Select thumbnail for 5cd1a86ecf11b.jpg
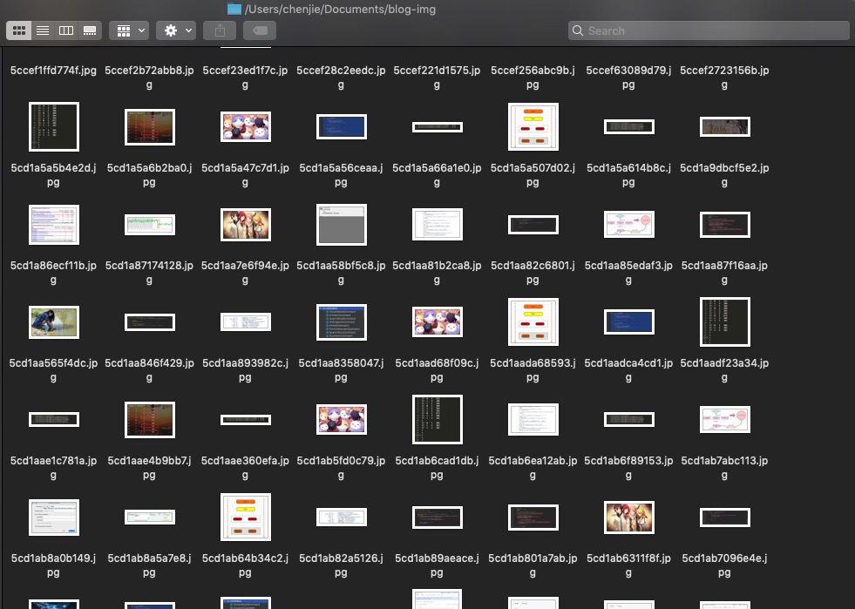The height and width of the screenshot is (609, 855). (x=53, y=224)
